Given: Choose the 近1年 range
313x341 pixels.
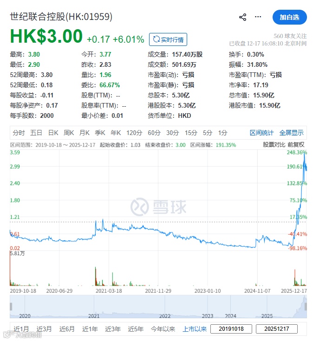Looking at the screenshot, I should (90, 329).
